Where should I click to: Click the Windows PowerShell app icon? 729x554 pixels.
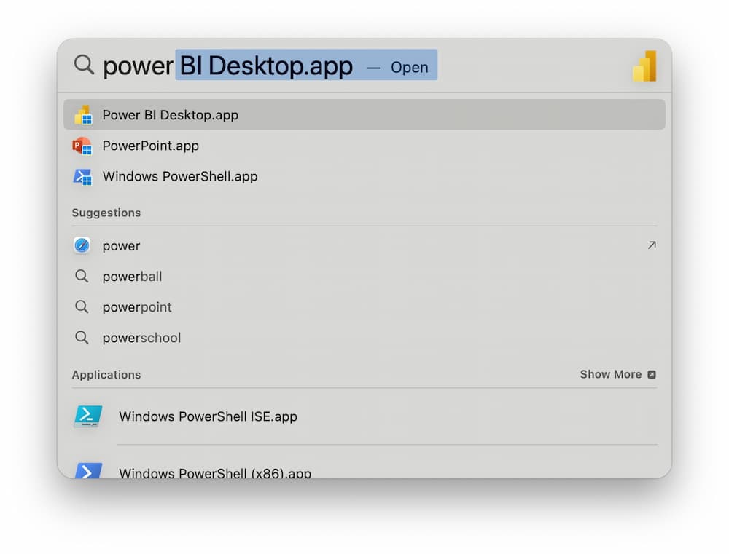(x=82, y=176)
